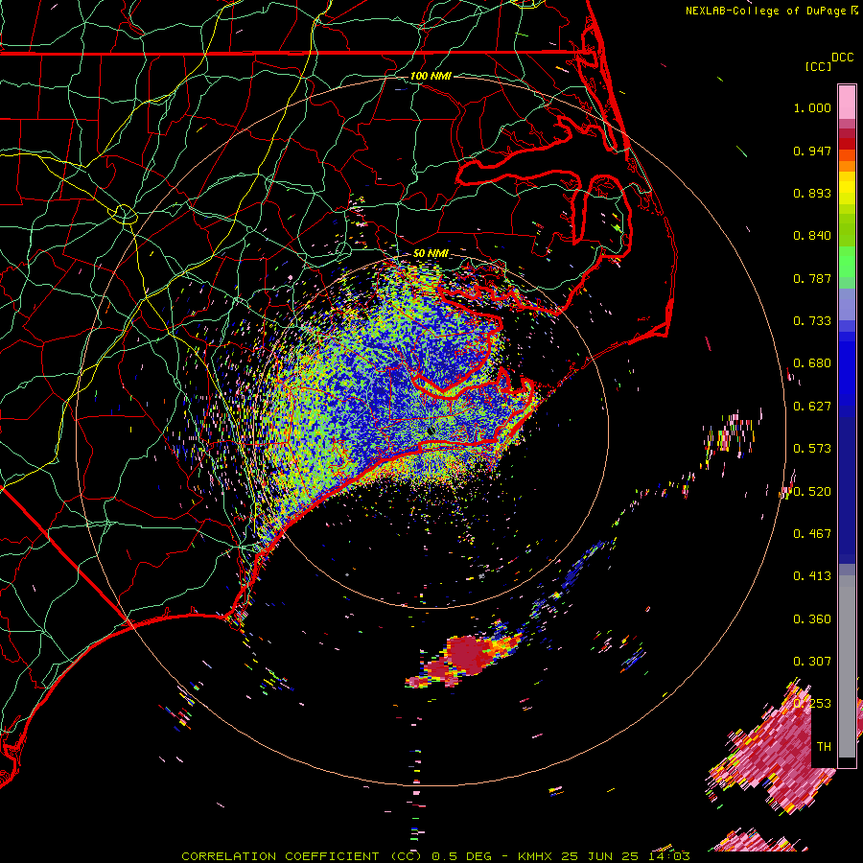The image size is (863, 863).
Task: Click the NEXLAB-College of DuPage credit text
Action: click(766, 11)
